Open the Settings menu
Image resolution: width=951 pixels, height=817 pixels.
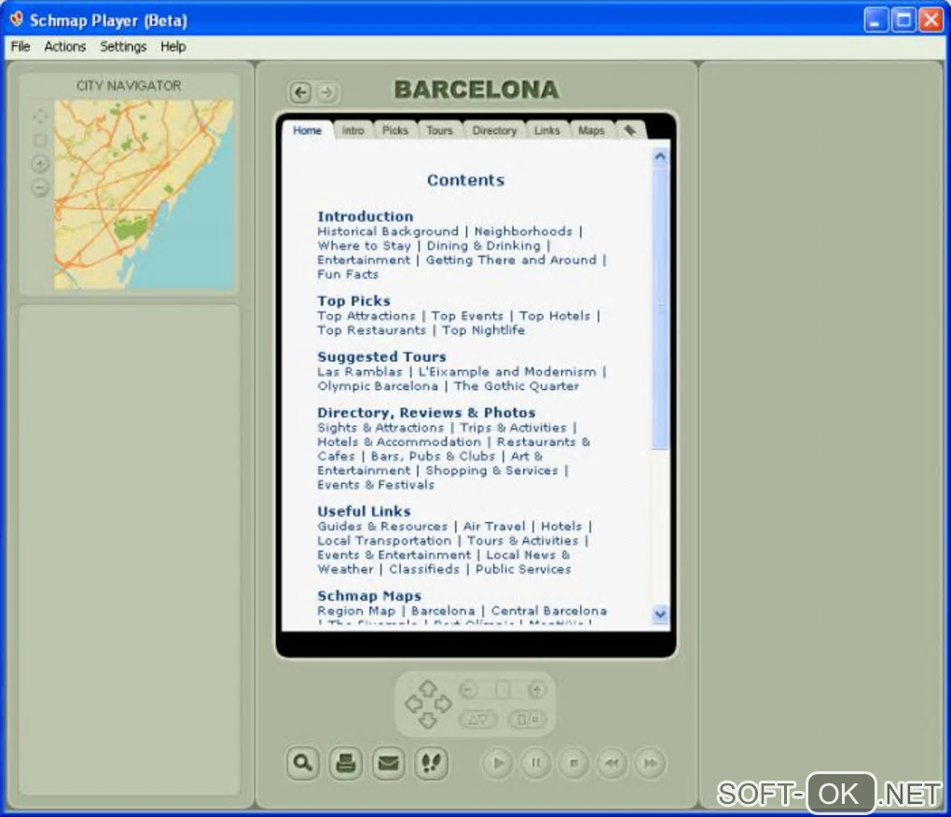[x=123, y=47]
